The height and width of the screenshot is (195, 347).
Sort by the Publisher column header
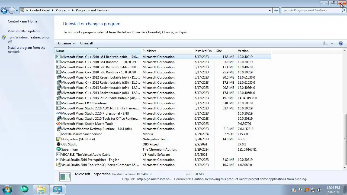(x=167, y=51)
